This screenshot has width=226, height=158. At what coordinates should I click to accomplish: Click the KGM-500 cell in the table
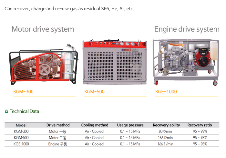coord(21,138)
